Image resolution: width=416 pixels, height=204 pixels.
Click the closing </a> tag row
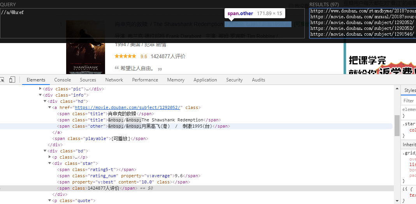pyautogui.click(x=57, y=132)
